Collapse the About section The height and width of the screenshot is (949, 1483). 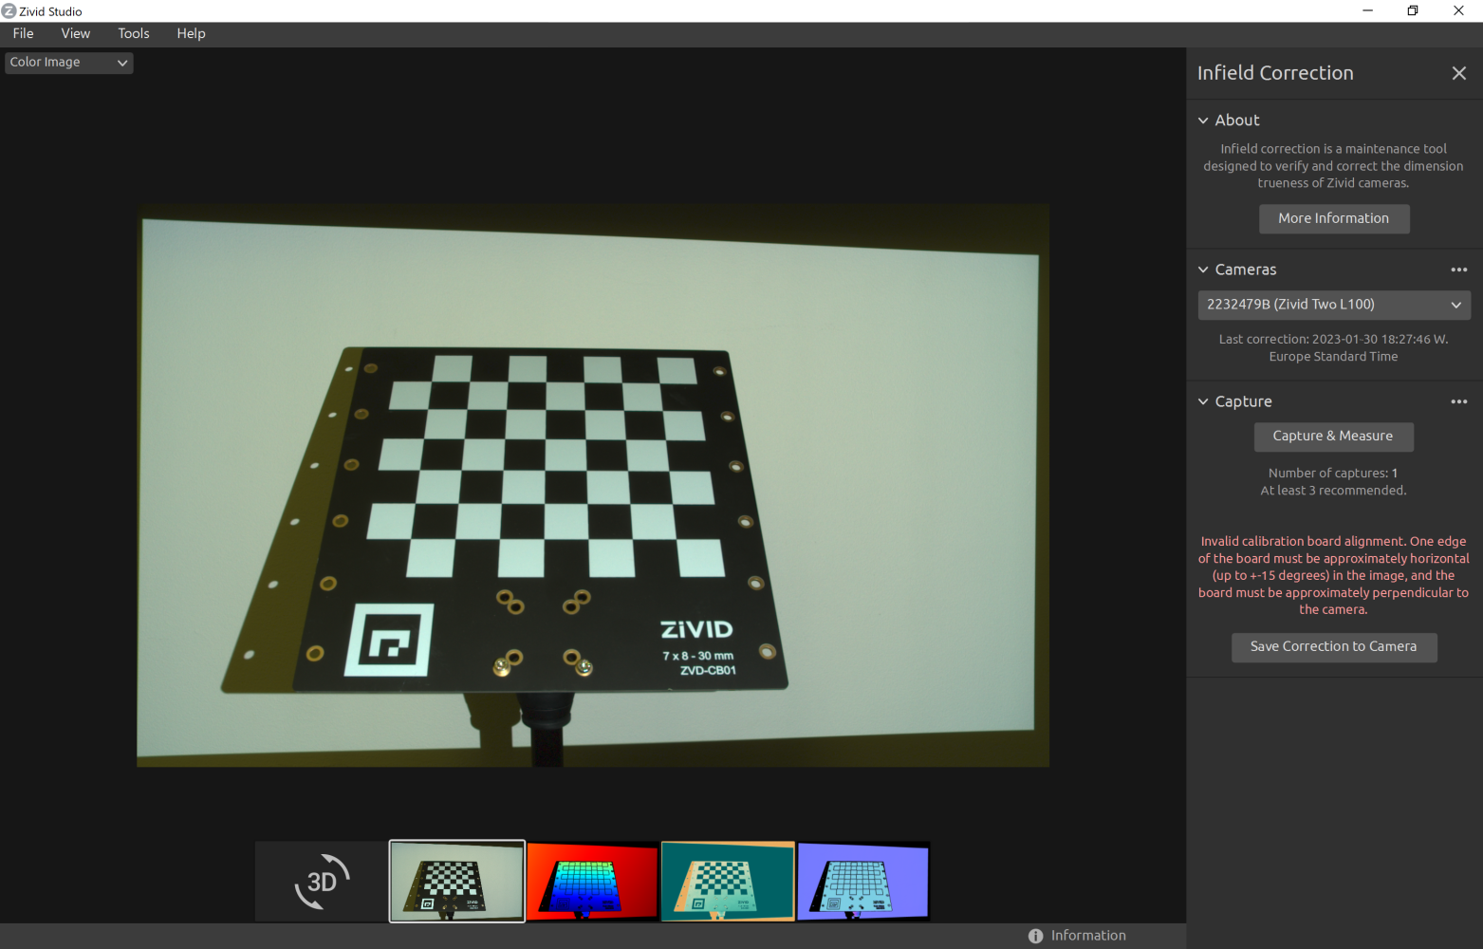point(1203,121)
